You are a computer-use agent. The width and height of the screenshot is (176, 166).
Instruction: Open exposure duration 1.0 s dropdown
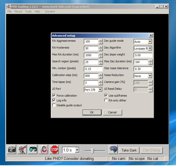[77, 150]
